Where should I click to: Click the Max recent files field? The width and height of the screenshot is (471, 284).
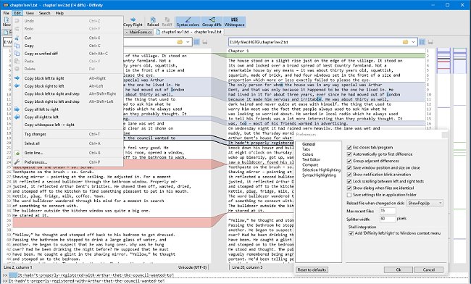tap(388, 211)
